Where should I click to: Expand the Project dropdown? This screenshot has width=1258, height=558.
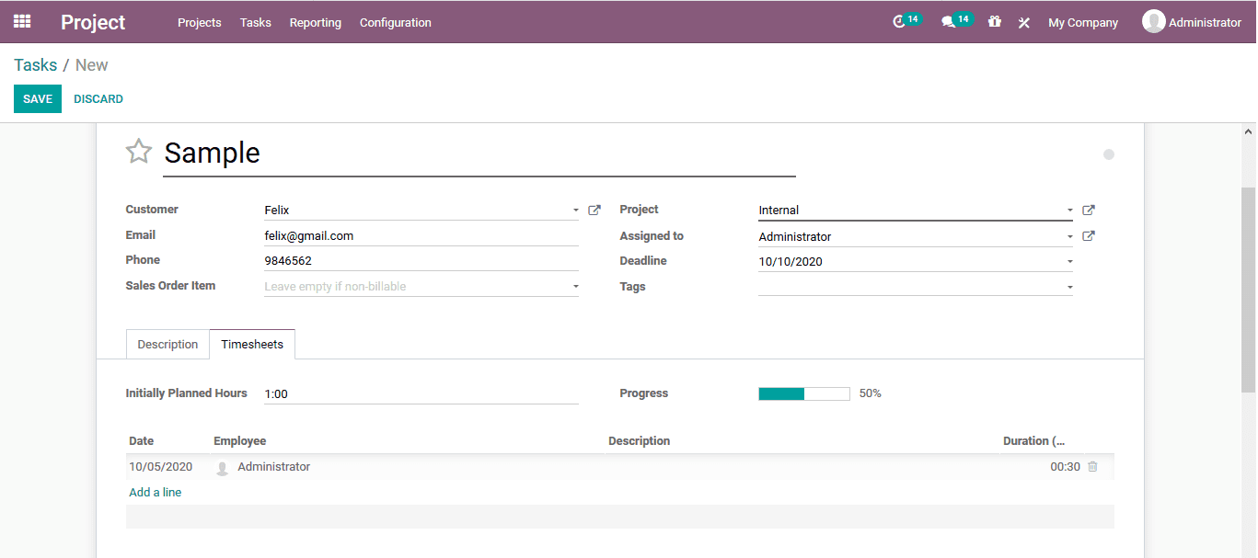pyautogui.click(x=1068, y=210)
